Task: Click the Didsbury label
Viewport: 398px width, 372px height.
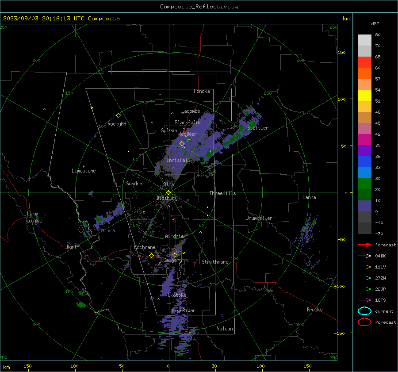Action: coord(167,198)
